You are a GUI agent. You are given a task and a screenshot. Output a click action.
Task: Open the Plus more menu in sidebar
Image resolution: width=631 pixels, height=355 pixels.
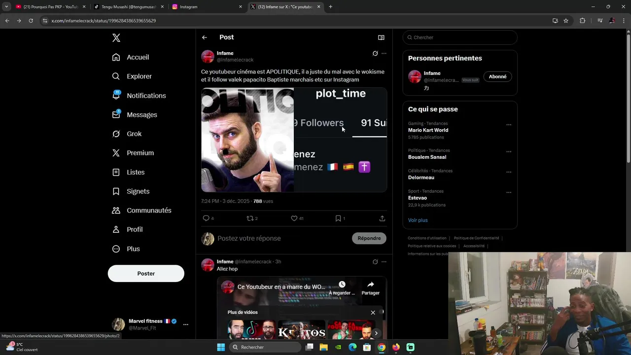coord(126,249)
